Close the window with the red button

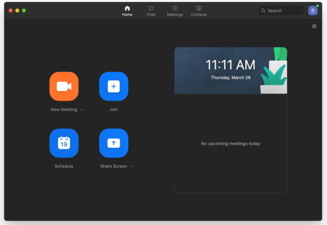11,11
